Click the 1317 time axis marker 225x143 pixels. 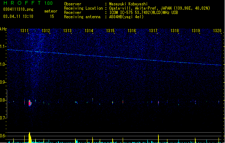[153, 30]
